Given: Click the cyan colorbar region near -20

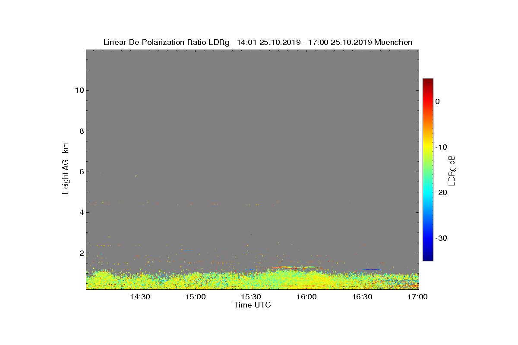Looking at the screenshot, I should tap(428, 193).
